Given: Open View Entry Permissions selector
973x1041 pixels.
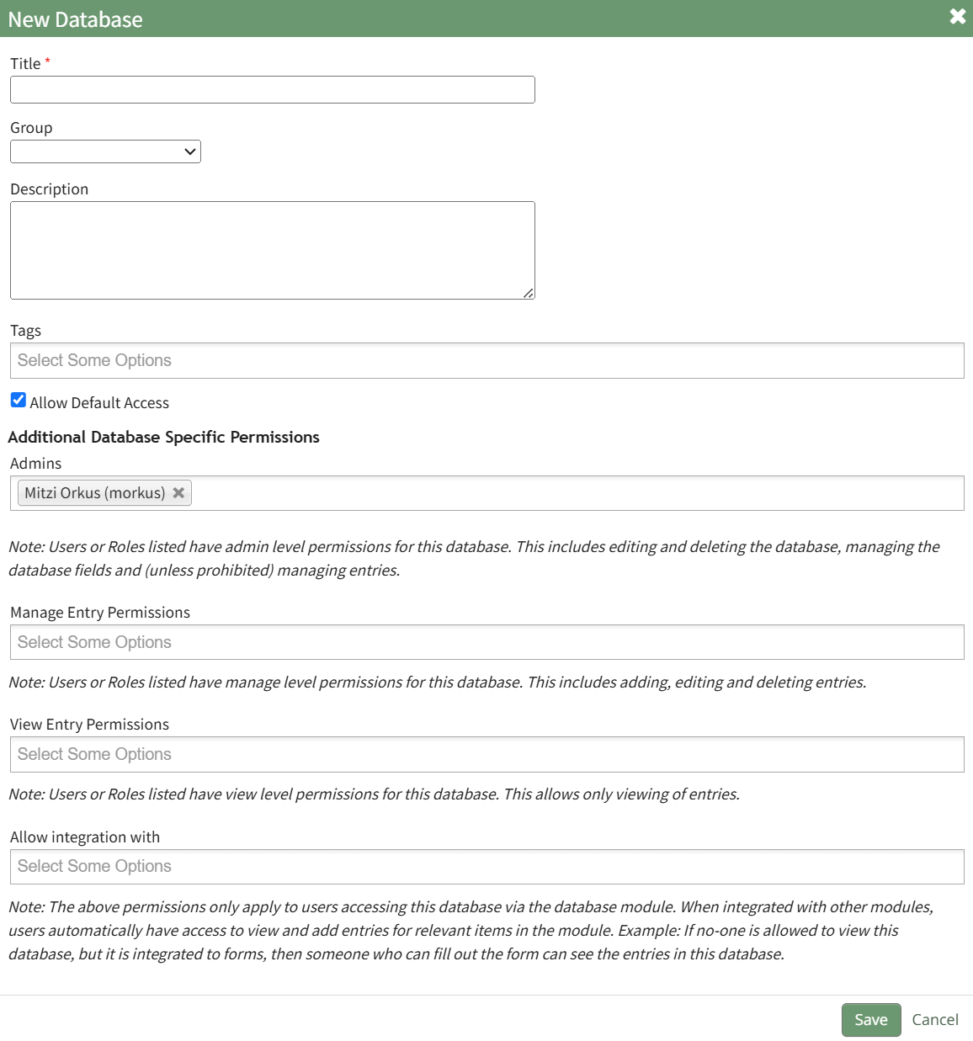Looking at the screenshot, I should (486, 754).
